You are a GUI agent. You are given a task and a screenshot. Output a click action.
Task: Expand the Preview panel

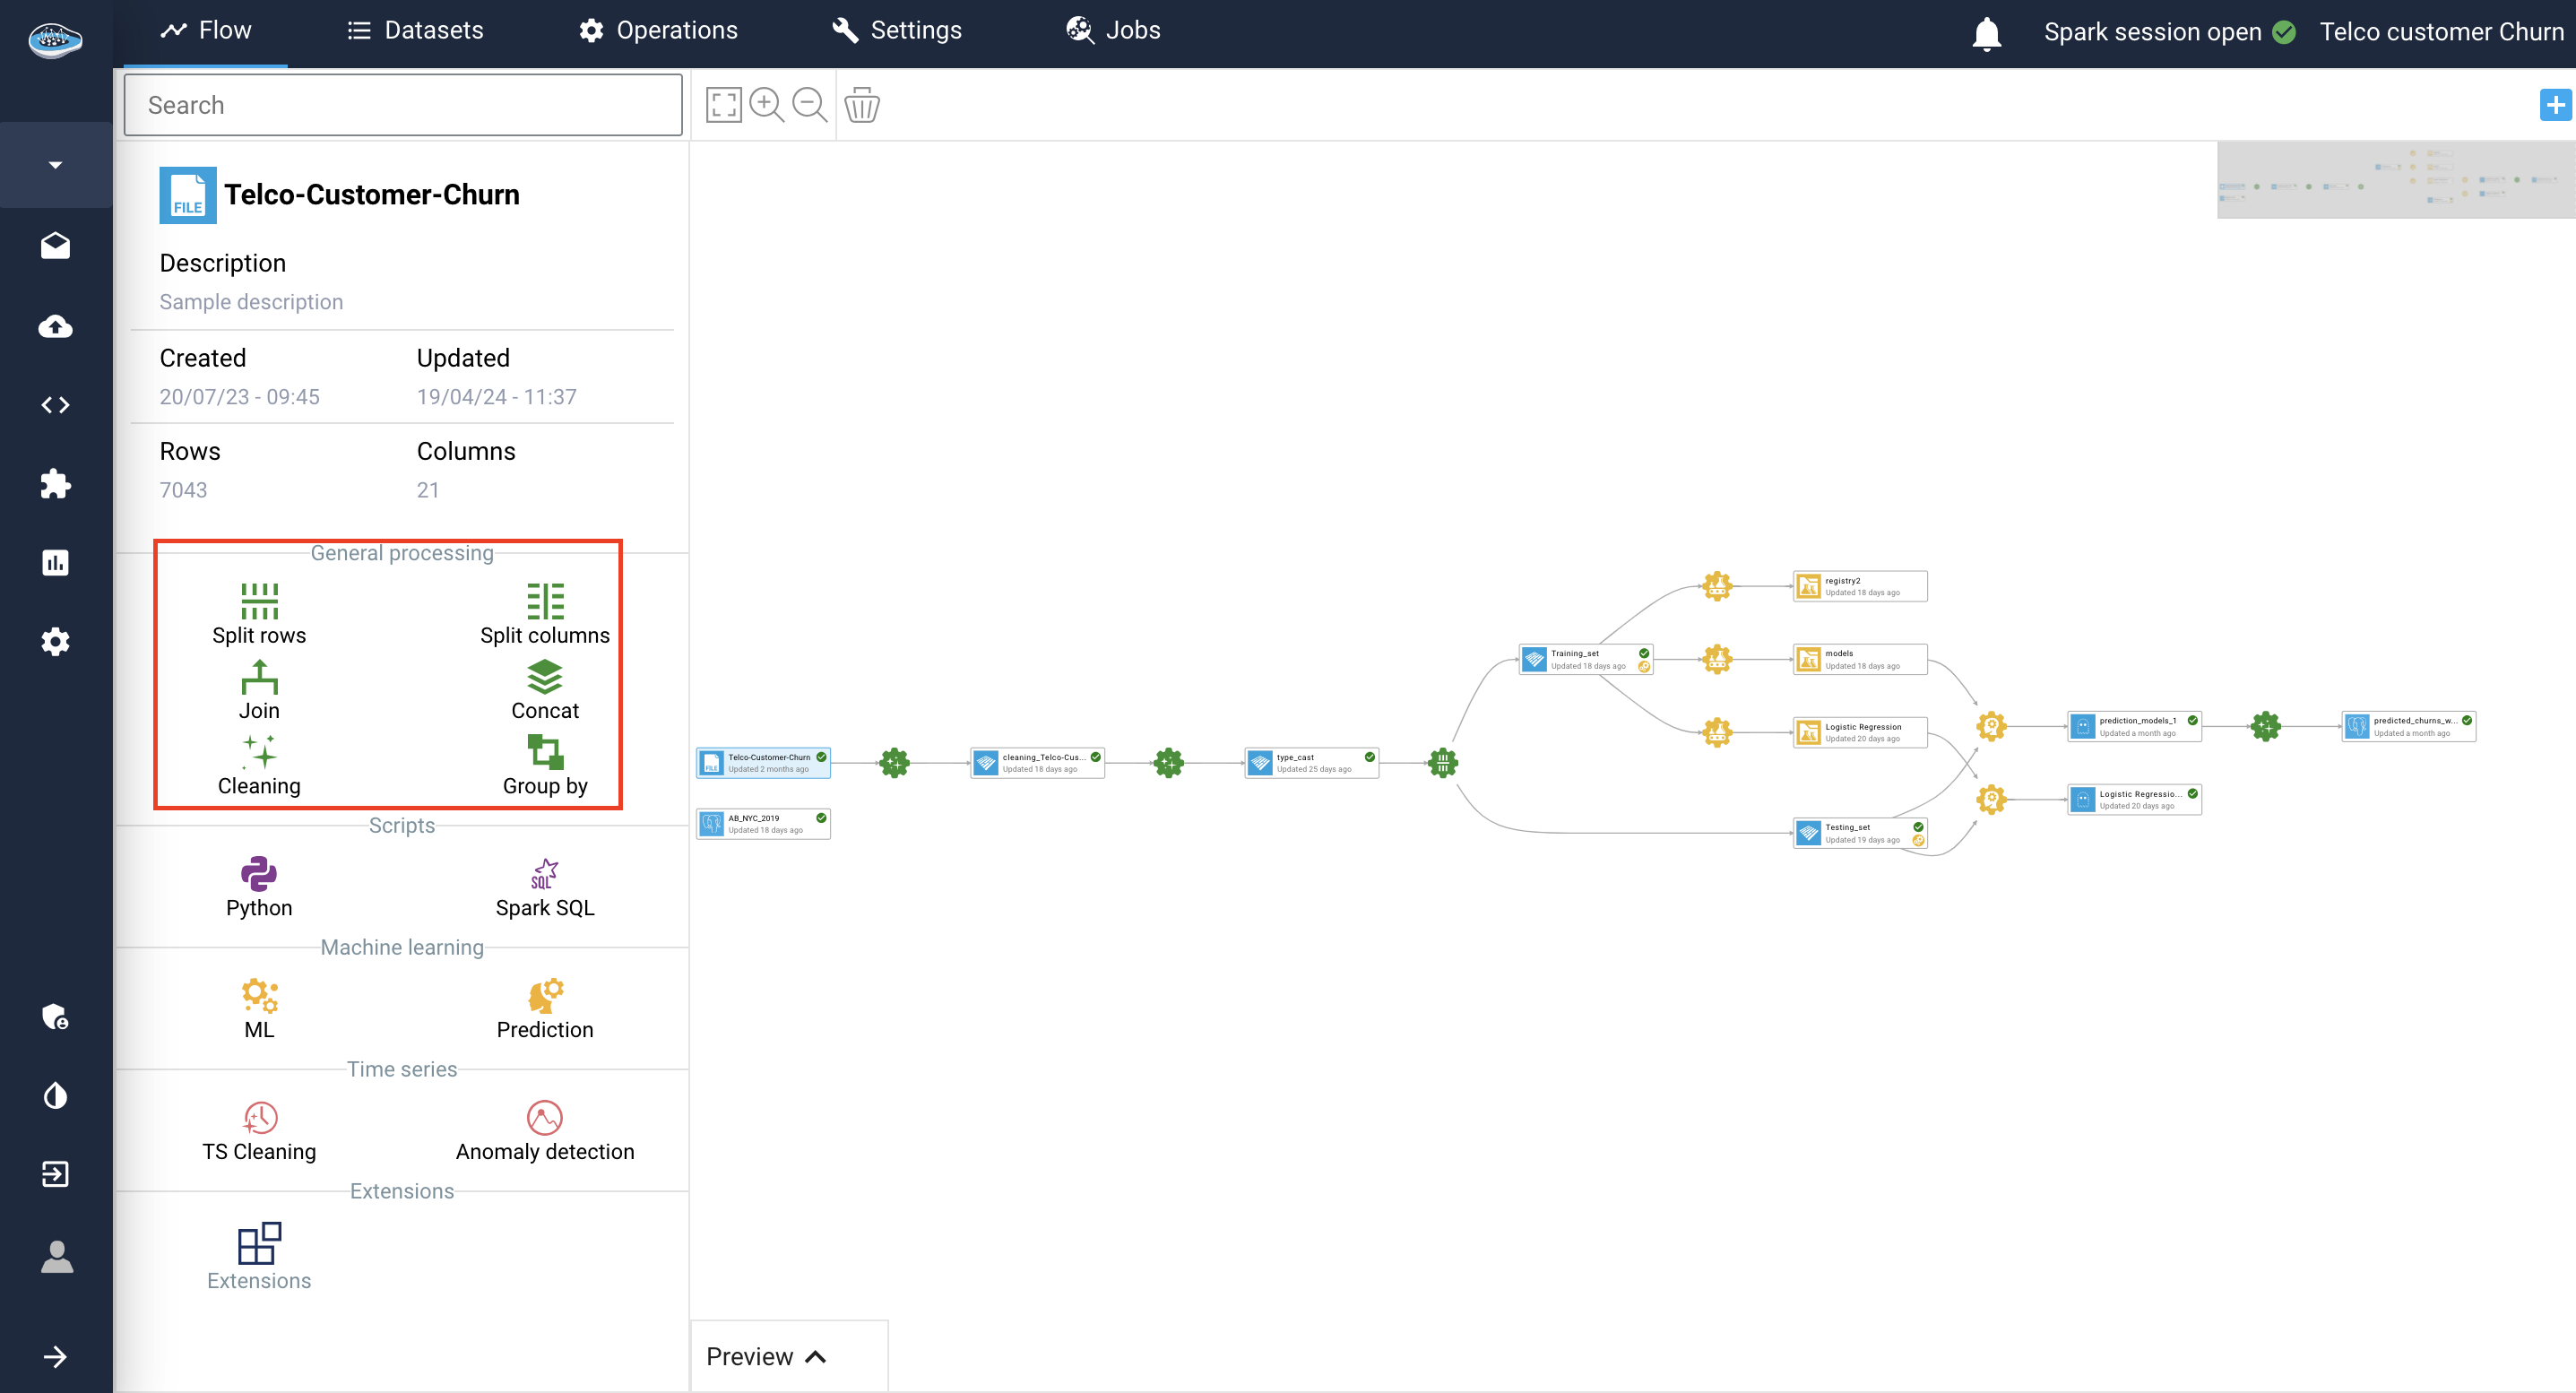(766, 1356)
